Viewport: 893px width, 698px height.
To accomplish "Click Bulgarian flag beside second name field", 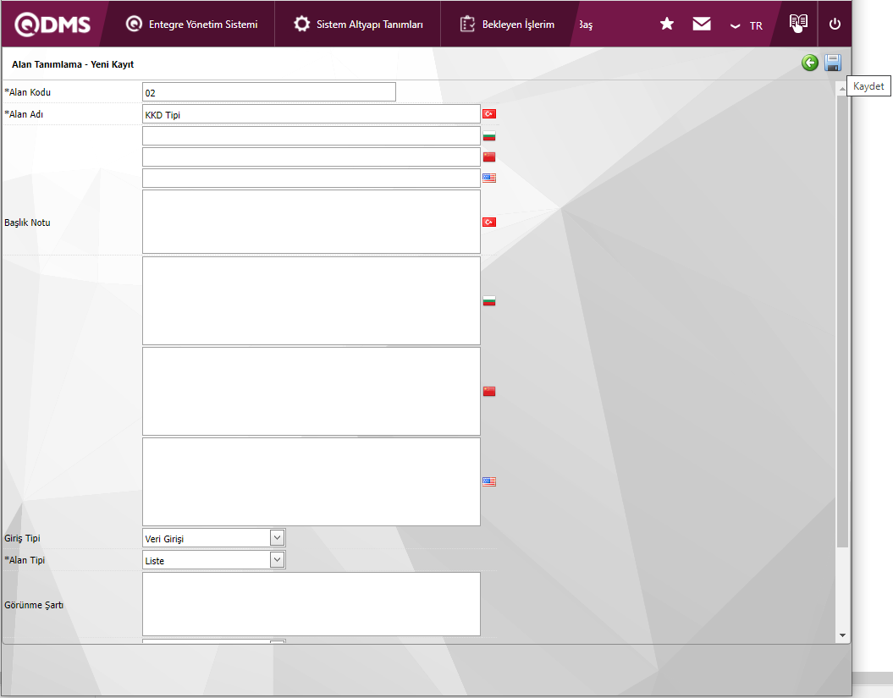I will pyautogui.click(x=489, y=135).
